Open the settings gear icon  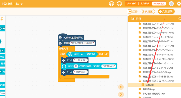(x=179, y=4)
